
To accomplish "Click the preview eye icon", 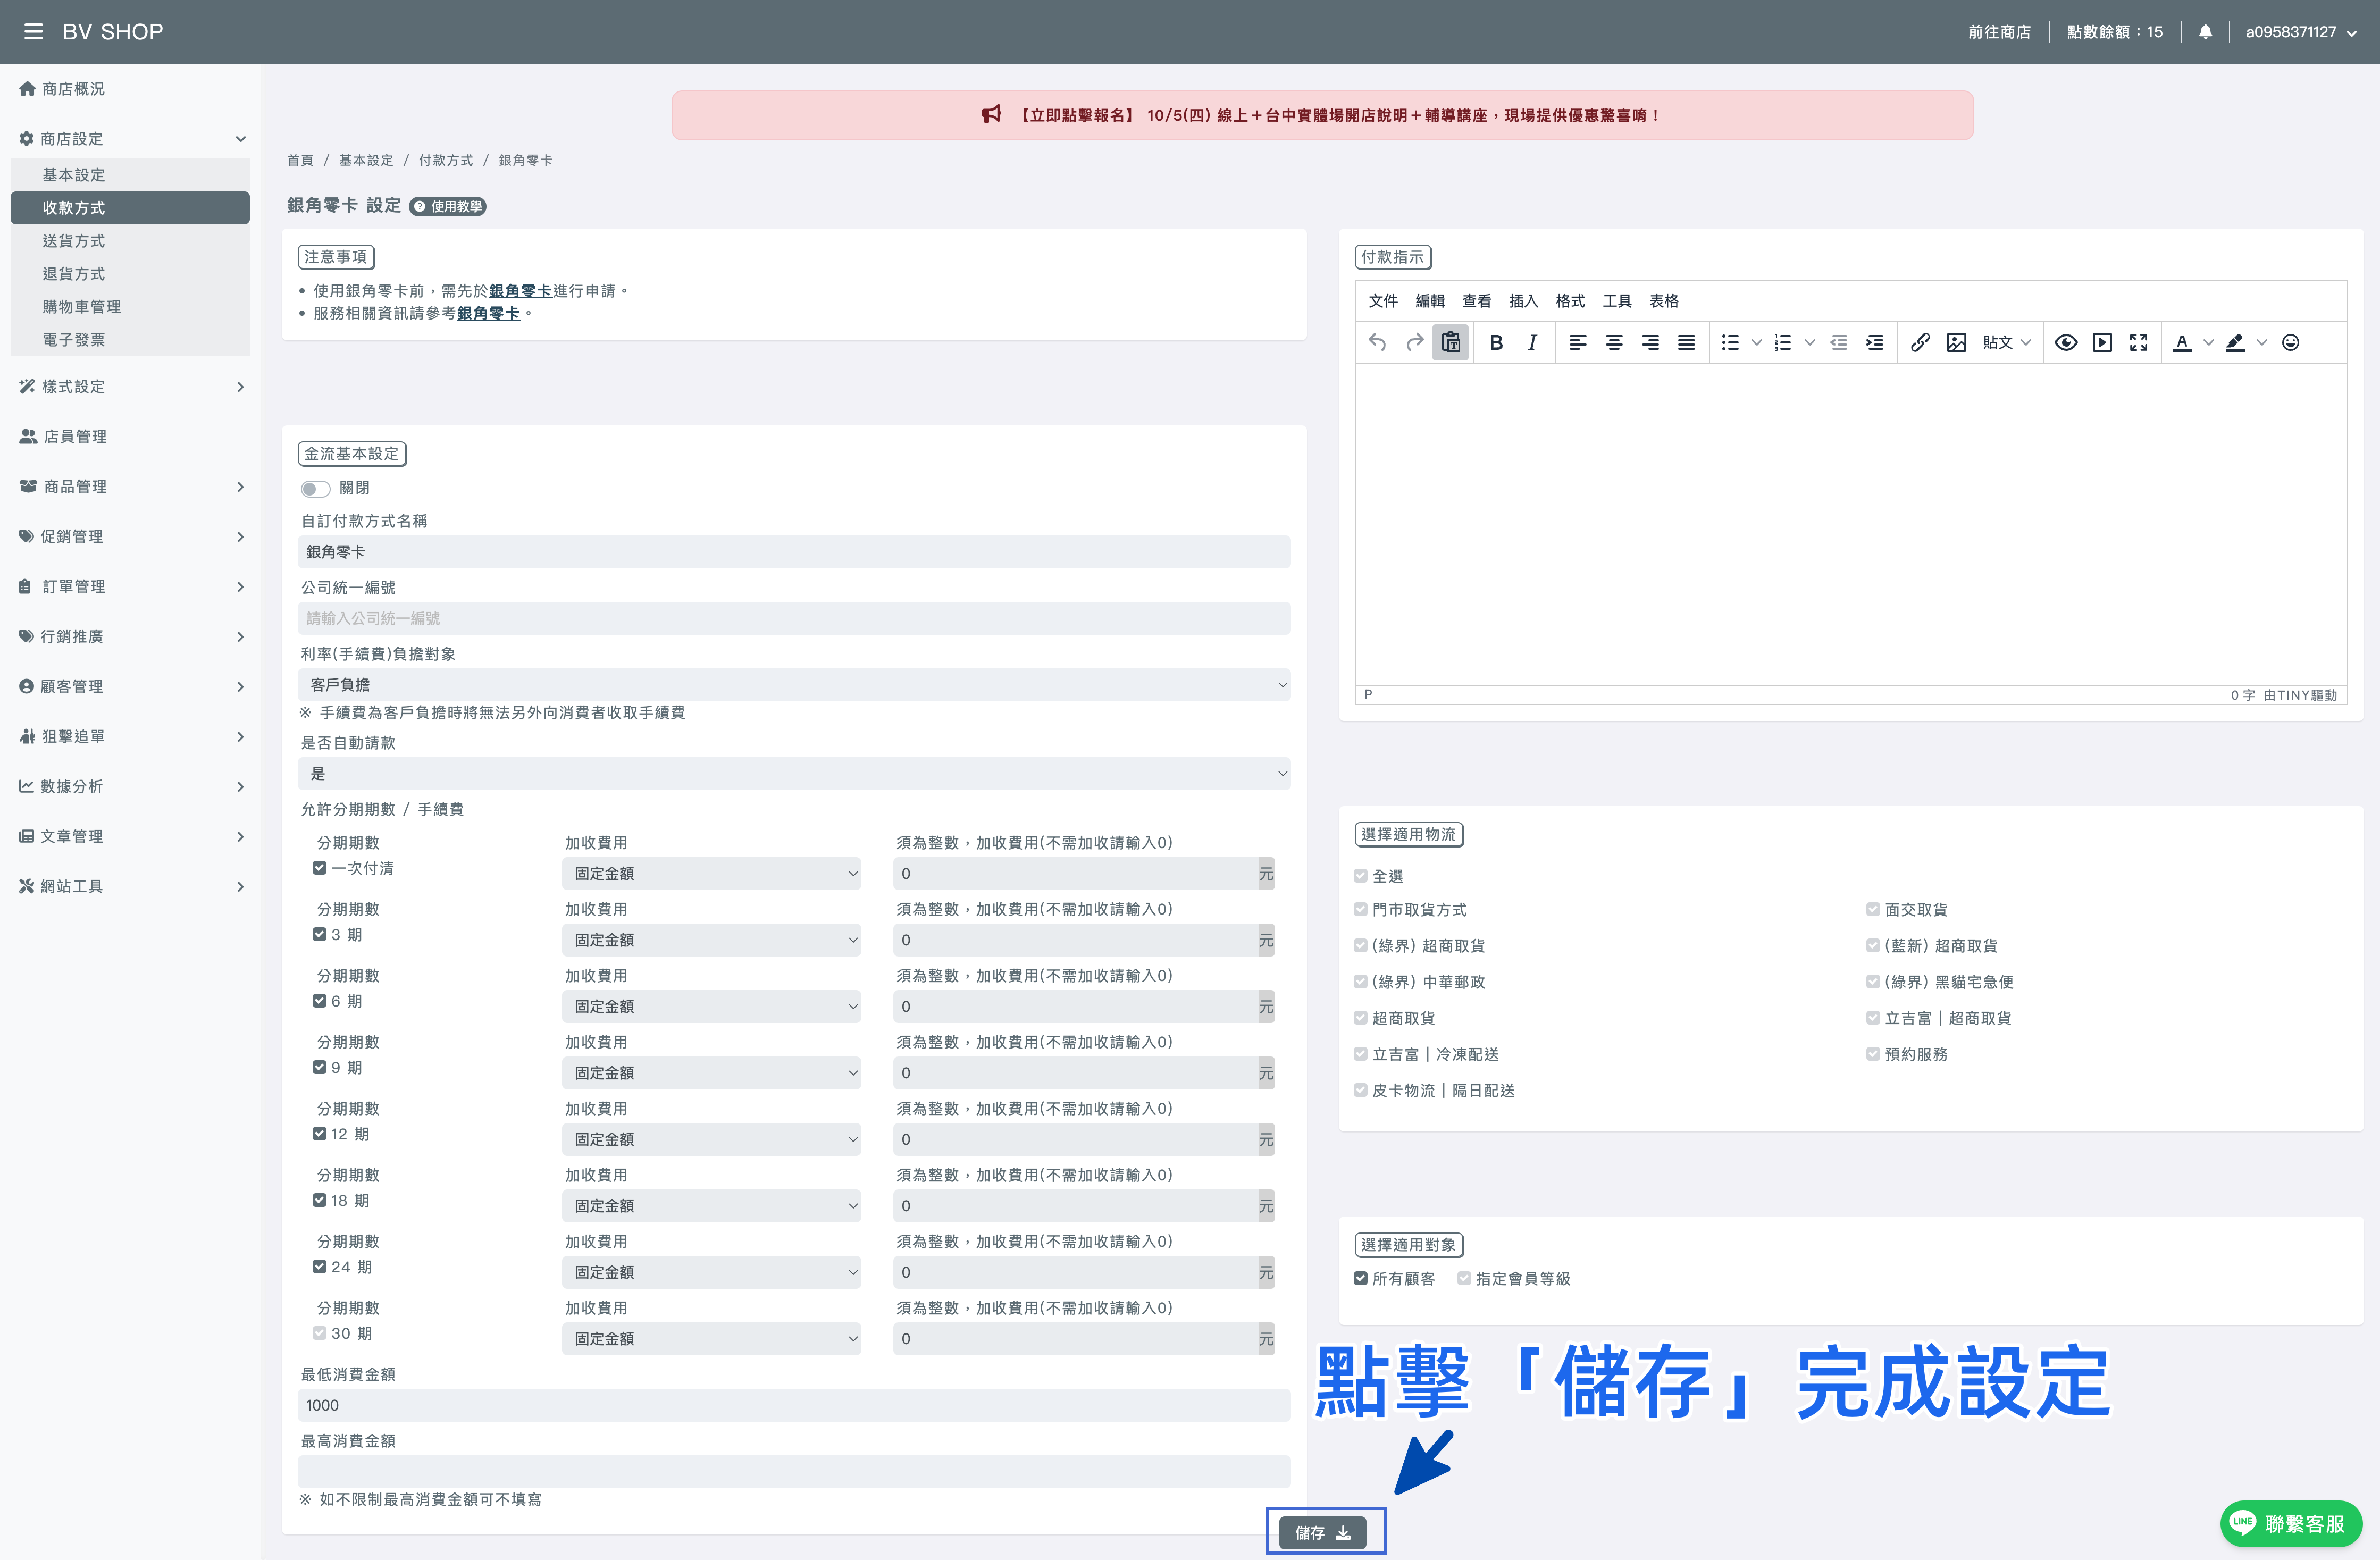I will [2066, 343].
